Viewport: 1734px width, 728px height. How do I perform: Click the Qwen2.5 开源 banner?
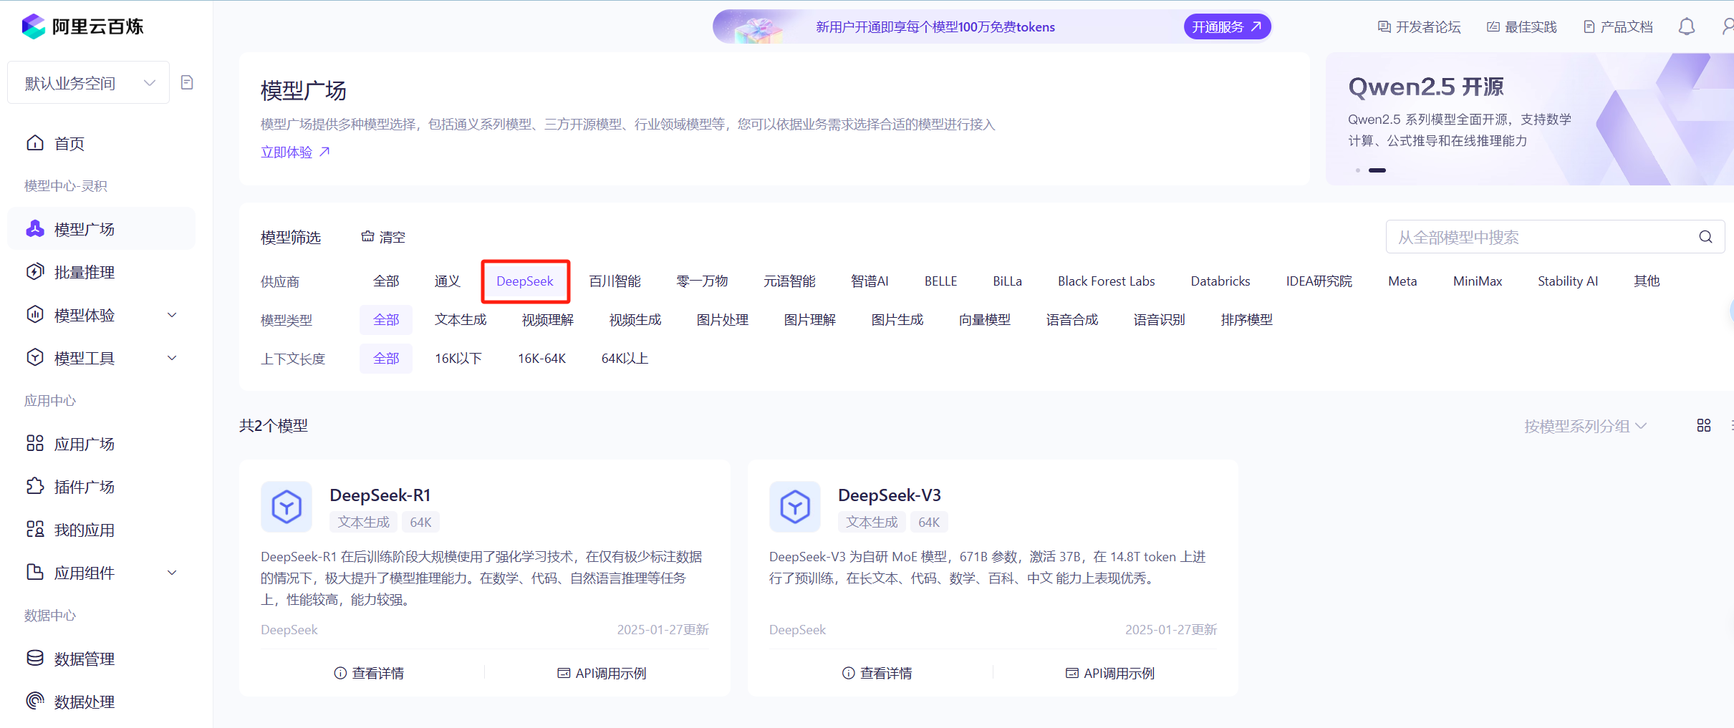pyautogui.click(x=1530, y=119)
